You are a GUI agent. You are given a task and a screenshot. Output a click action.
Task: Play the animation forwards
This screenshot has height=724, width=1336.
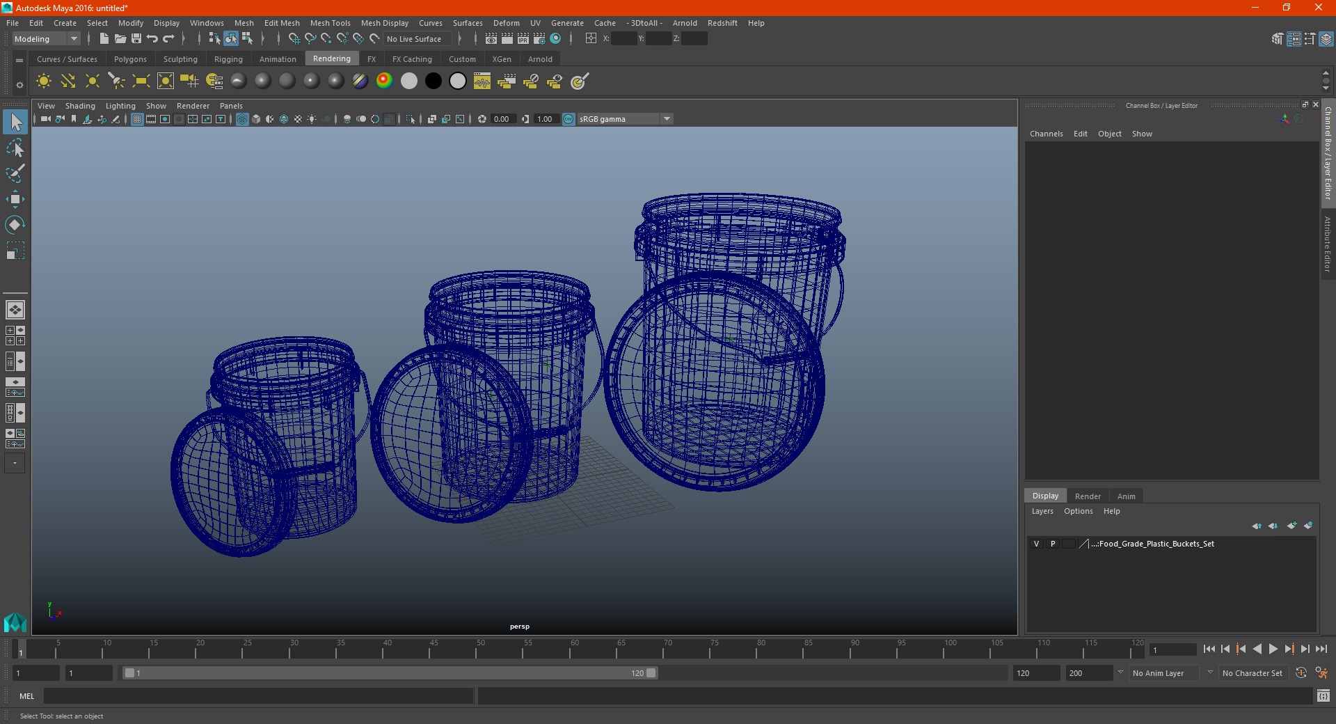click(x=1273, y=649)
